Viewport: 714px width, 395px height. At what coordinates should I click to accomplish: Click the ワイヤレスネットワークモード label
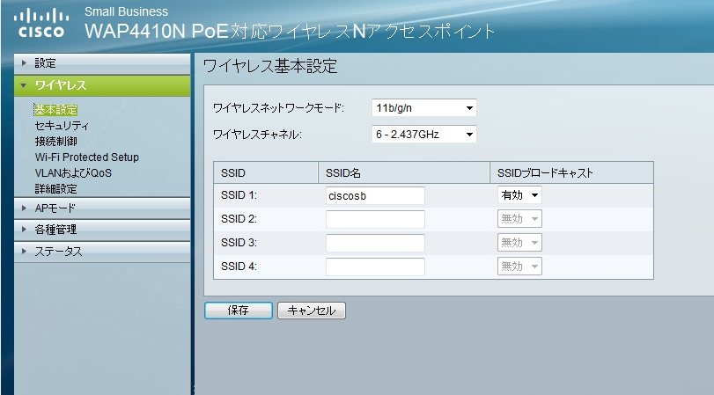click(279, 108)
